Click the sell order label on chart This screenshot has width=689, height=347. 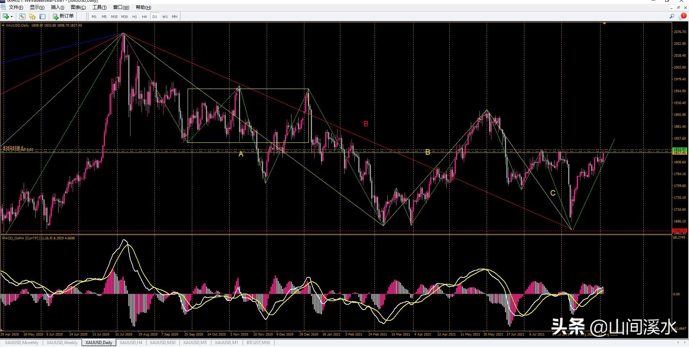point(18,149)
